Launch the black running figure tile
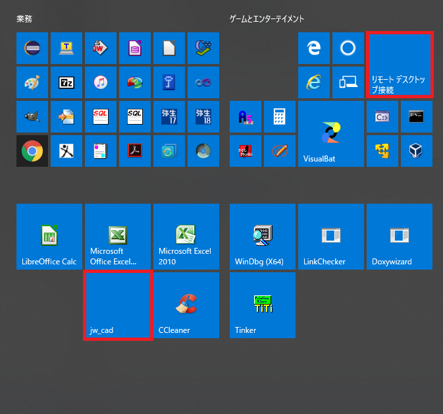Image resolution: width=443 pixels, height=414 pixels. pyautogui.click(x=66, y=151)
